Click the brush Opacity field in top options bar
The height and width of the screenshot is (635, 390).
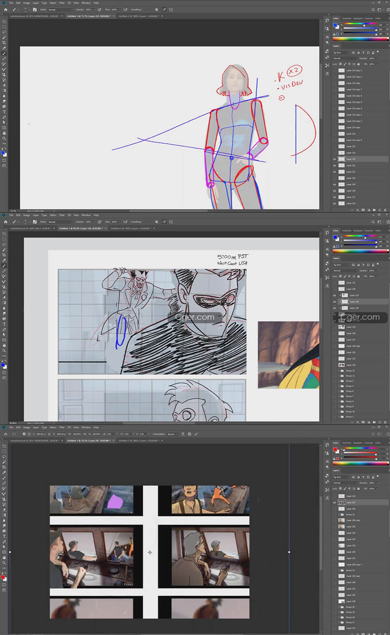point(88,9)
